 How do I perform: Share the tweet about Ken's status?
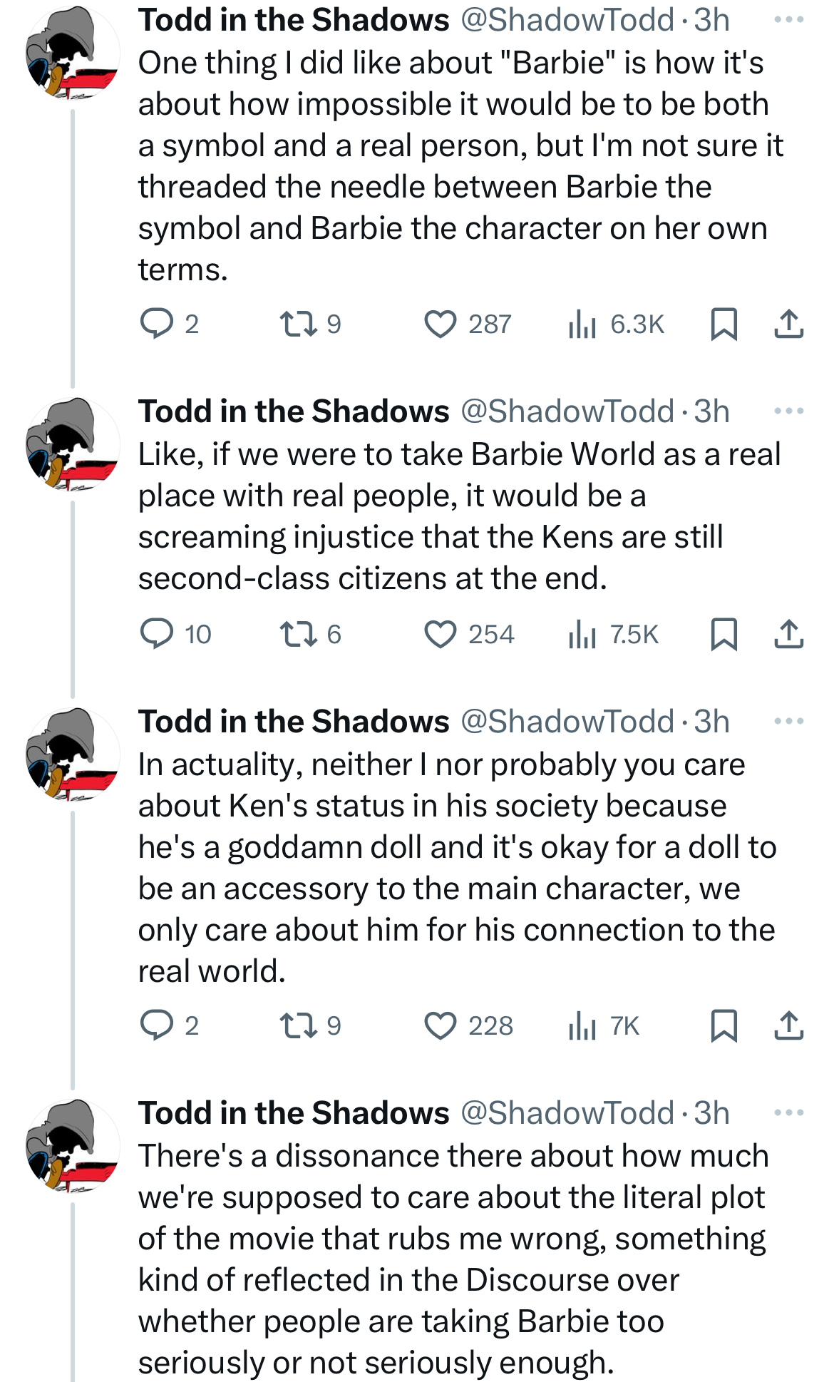point(789,1025)
